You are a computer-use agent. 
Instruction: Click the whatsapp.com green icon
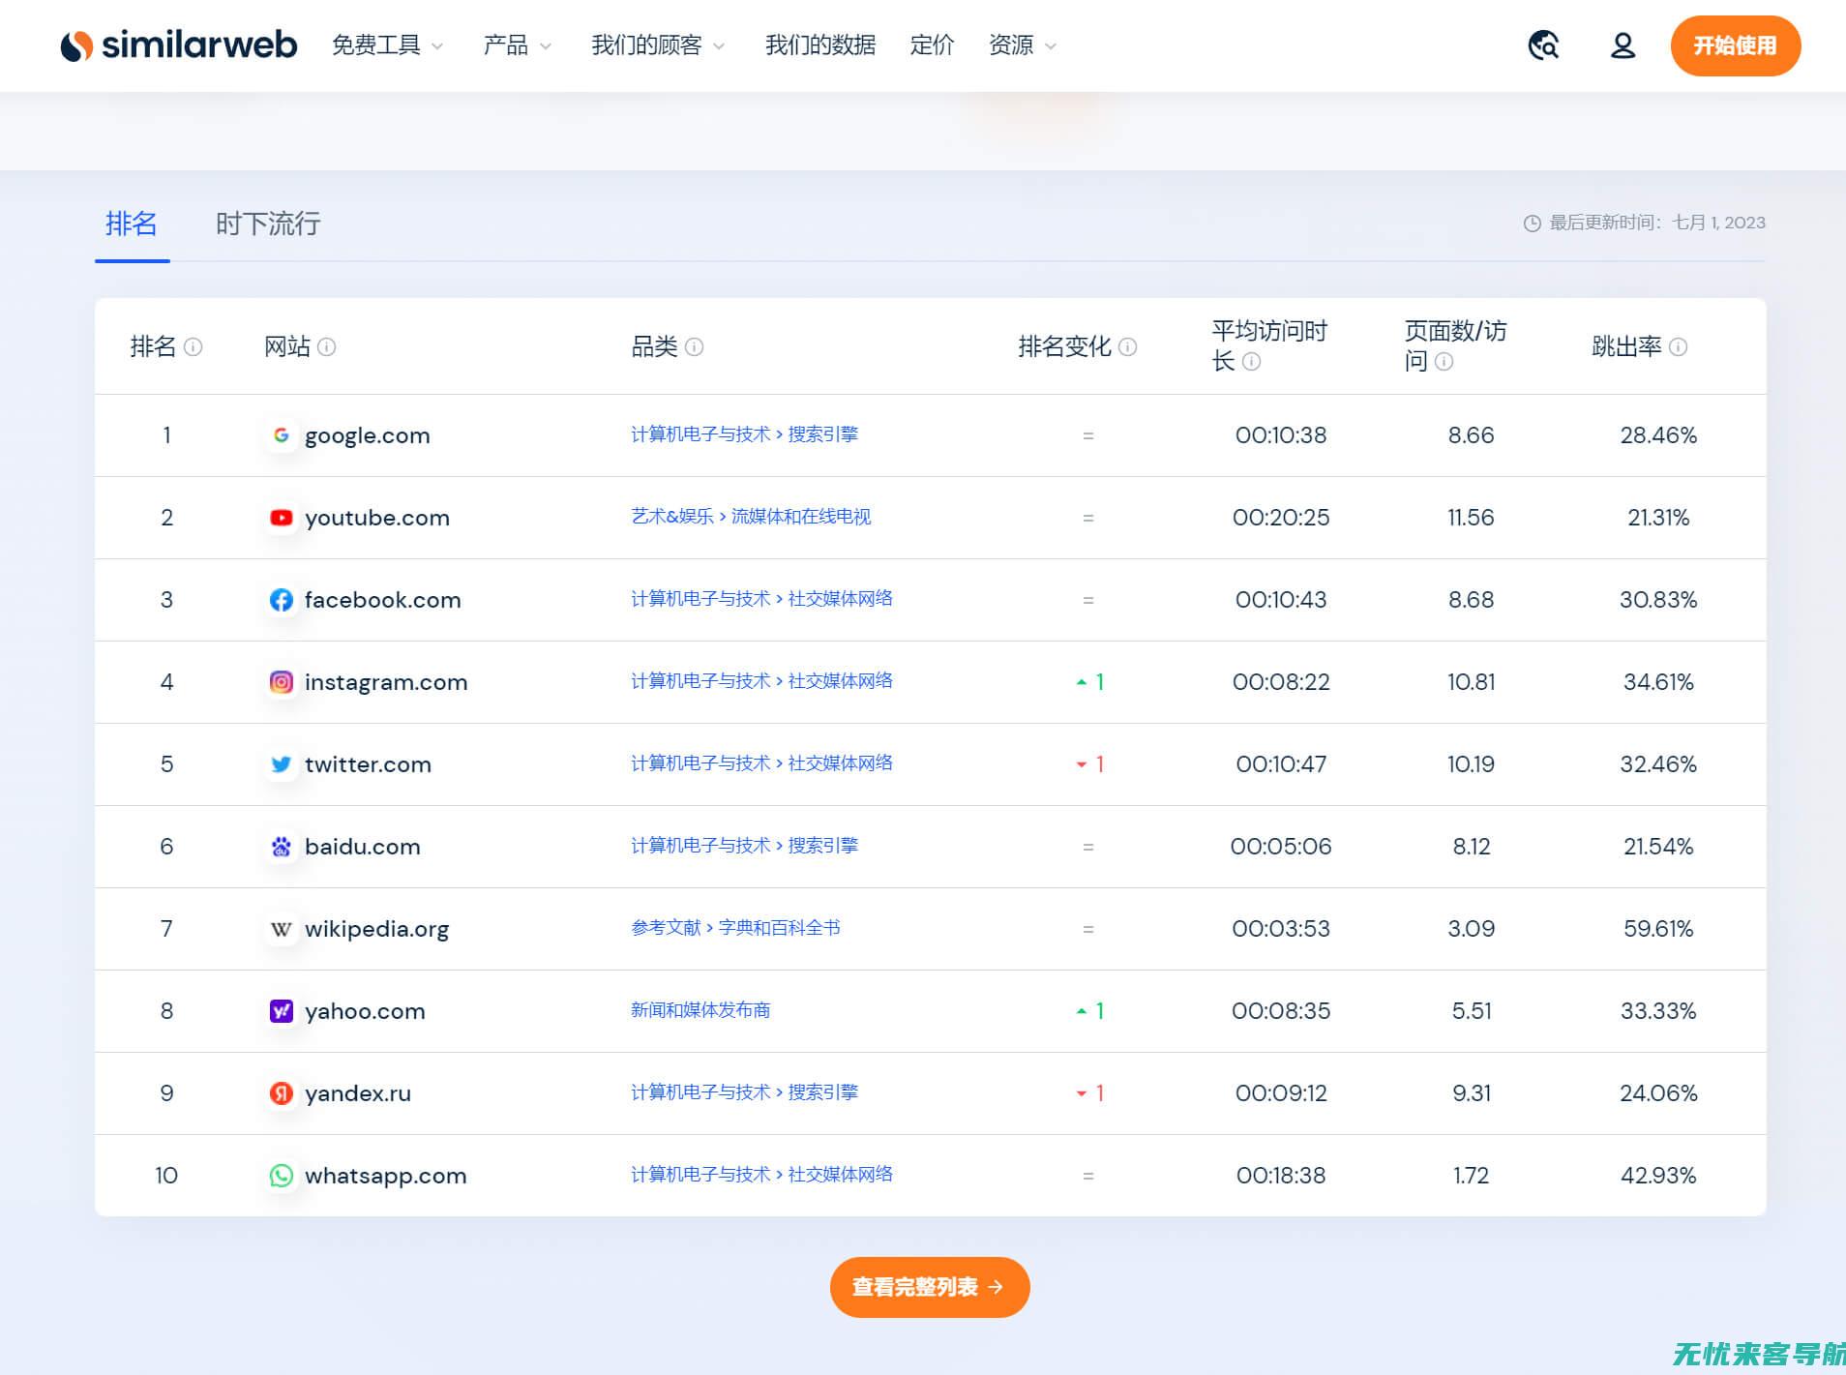tap(282, 1176)
